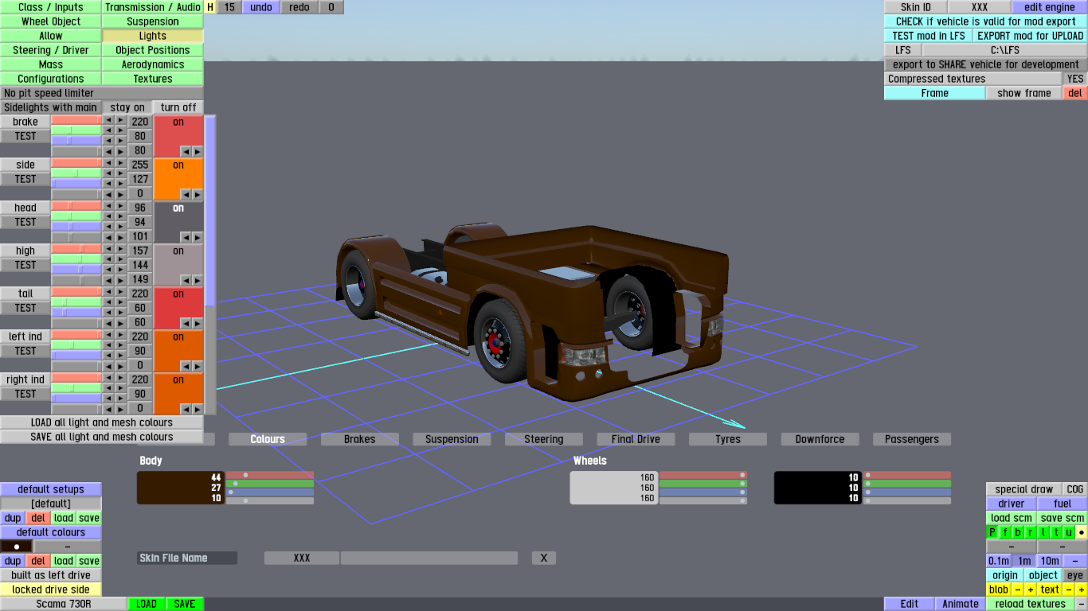
Task: Toggle the No pit speed limiter setting
Action: point(102,93)
